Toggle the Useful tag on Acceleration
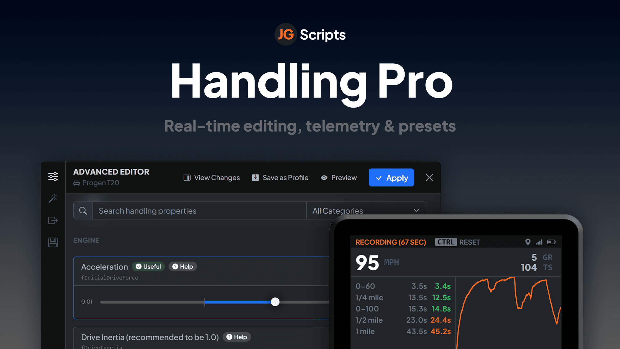This screenshot has width=620, height=349. [x=149, y=266]
